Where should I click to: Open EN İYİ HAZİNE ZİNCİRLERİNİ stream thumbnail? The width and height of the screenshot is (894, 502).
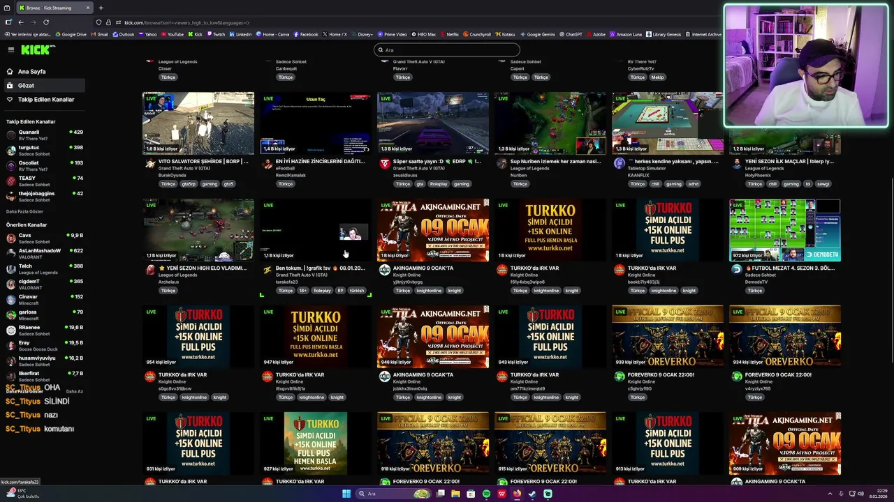point(316,123)
